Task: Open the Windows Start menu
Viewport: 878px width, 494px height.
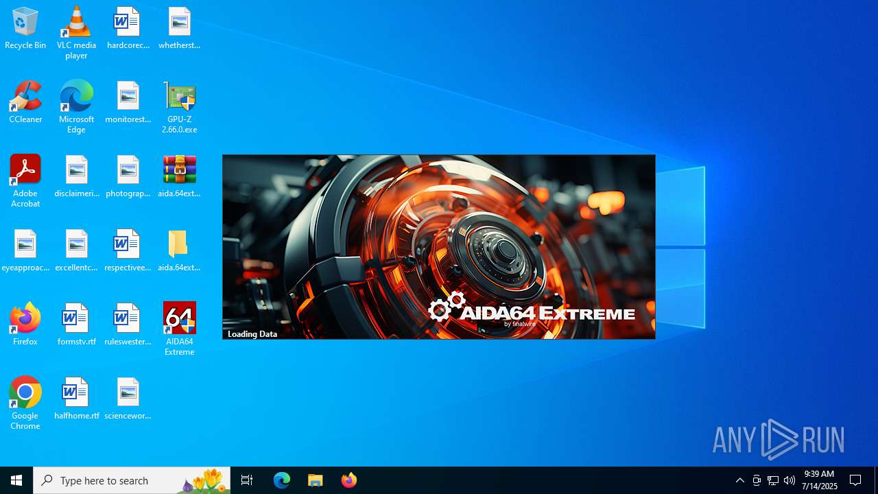Action: click(16, 480)
